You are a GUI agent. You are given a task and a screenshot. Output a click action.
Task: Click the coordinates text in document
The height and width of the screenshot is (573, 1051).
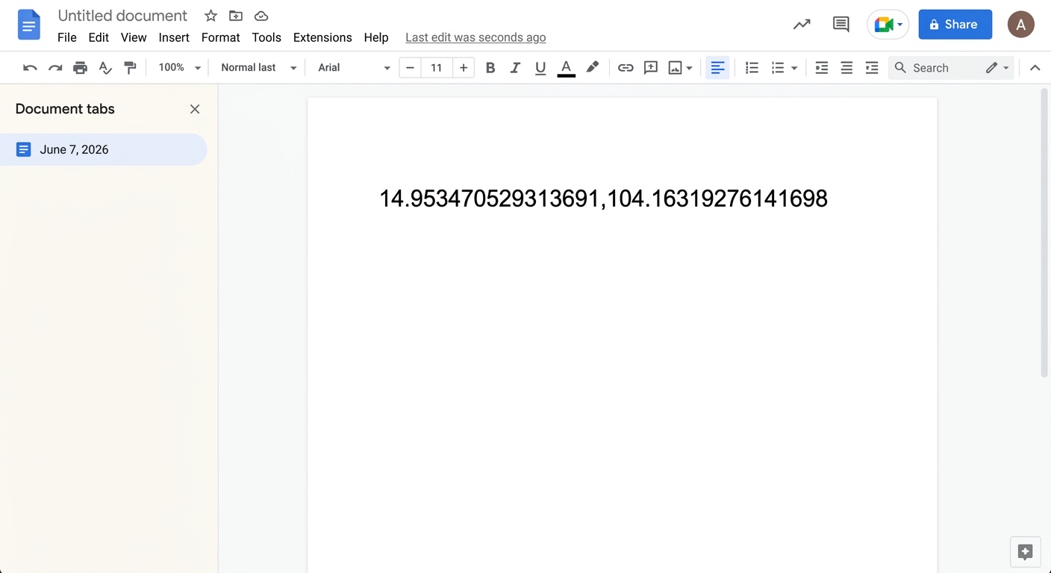(603, 198)
